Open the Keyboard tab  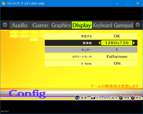(x=103, y=25)
